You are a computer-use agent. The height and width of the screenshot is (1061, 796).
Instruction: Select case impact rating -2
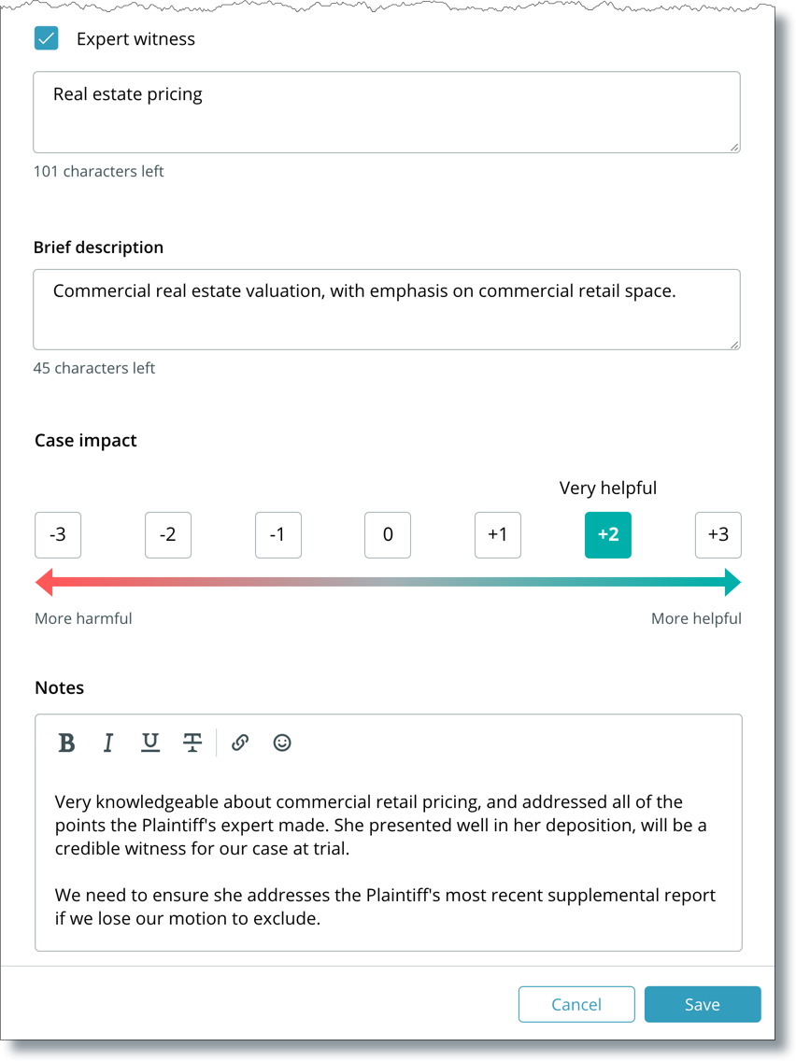(168, 535)
